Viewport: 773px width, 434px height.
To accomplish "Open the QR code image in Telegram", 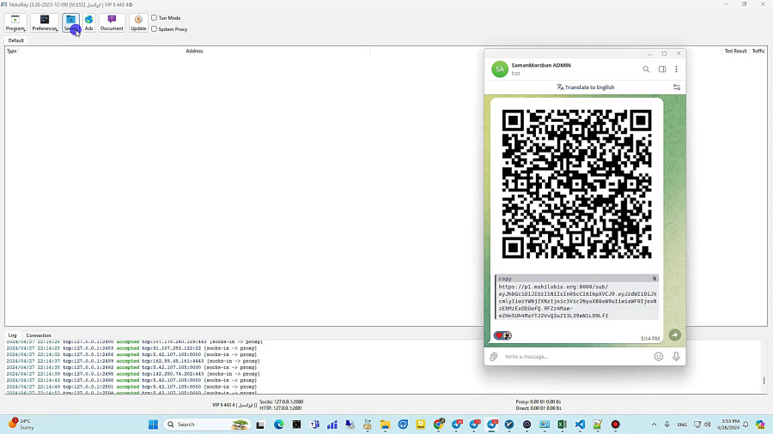I will (x=576, y=184).
